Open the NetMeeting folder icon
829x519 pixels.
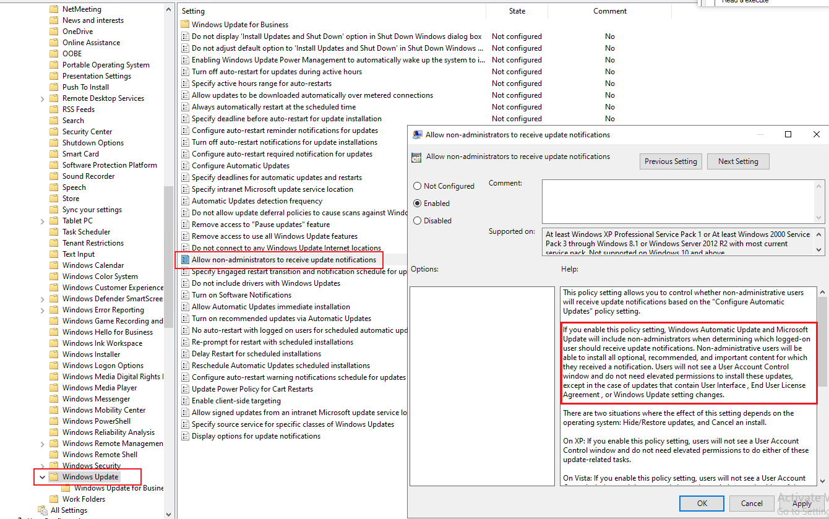click(x=54, y=9)
